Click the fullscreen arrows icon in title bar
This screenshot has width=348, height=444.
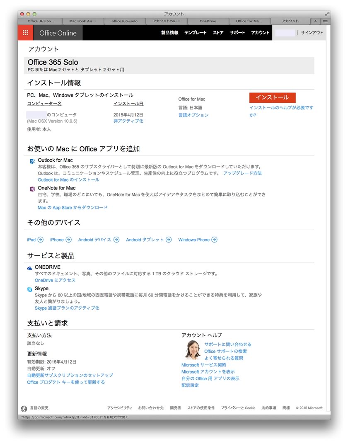pos(327,14)
